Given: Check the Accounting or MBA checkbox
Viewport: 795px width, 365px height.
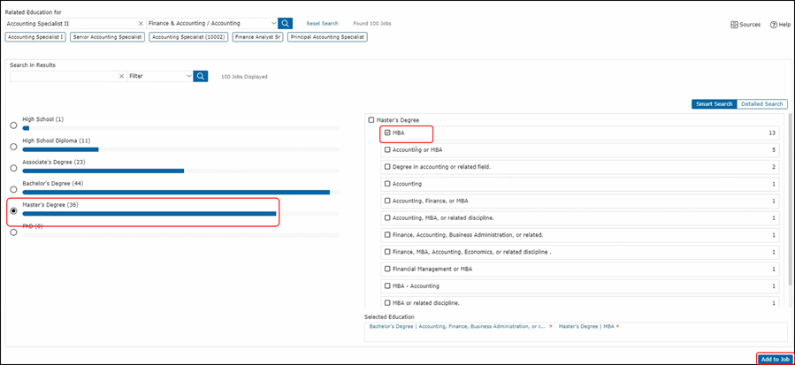Looking at the screenshot, I should tap(387, 150).
